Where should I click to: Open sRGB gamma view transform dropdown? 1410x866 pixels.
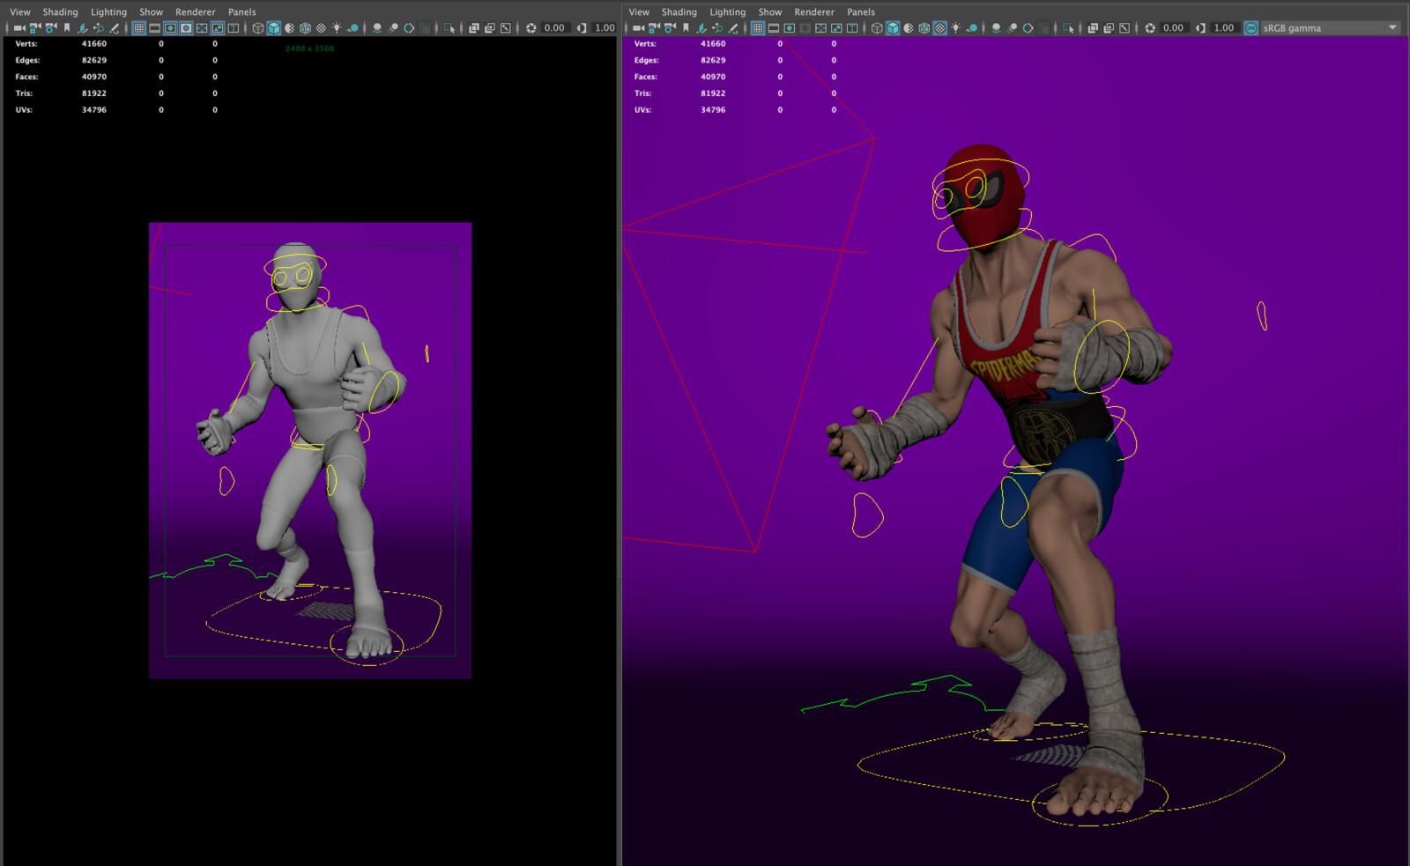click(1330, 28)
